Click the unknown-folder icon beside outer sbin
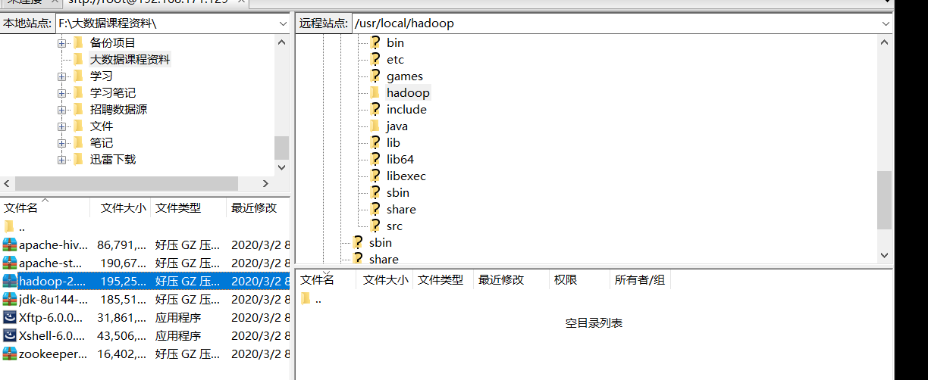Screen dimensions: 928x380 [x=357, y=242]
